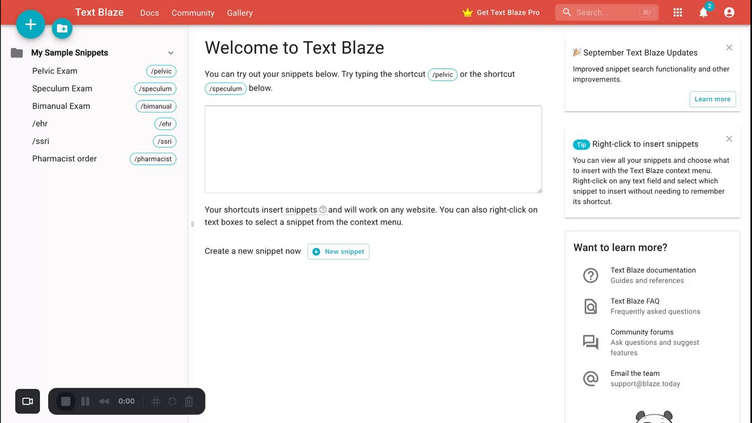Viewport: 752px width, 423px height.
Task: Open the notifications bell
Action: click(x=703, y=12)
